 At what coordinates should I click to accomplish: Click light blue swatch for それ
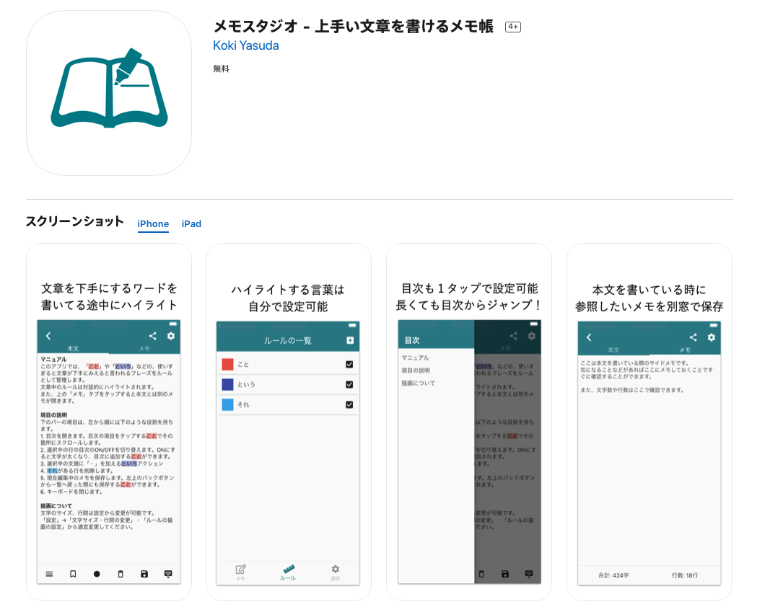click(x=227, y=404)
